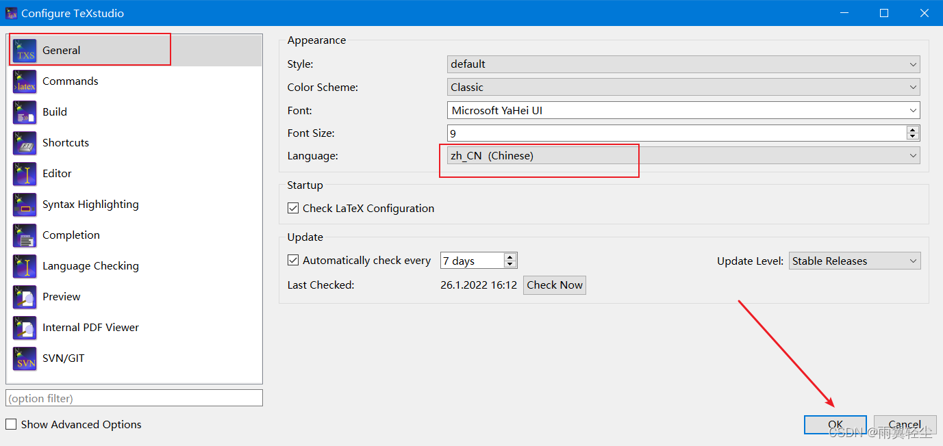Click the Internal PDF Viewer icon
This screenshot has width=943, height=446.
pyautogui.click(x=25, y=328)
